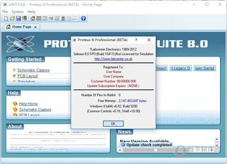Click the About section header
227x164 pixels.
click(x=15, y=126)
